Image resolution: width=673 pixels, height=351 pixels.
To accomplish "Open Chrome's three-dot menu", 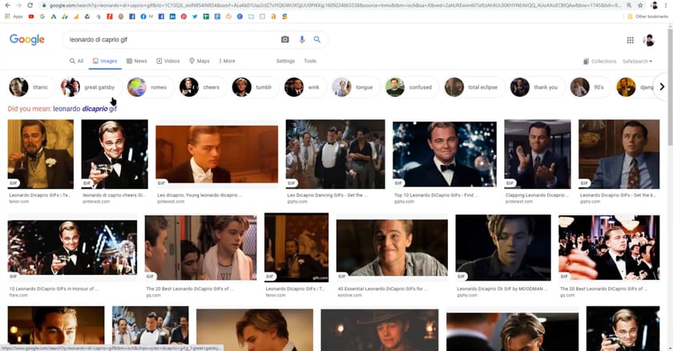I will point(666,5).
